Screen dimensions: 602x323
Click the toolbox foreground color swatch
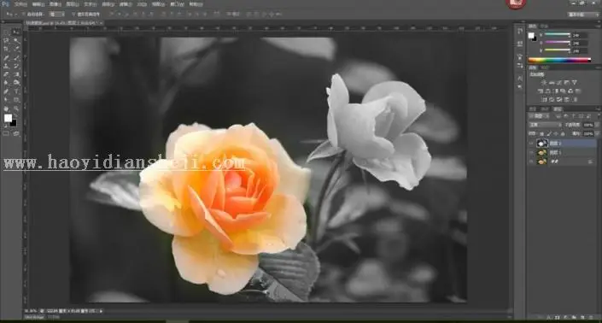(8, 117)
